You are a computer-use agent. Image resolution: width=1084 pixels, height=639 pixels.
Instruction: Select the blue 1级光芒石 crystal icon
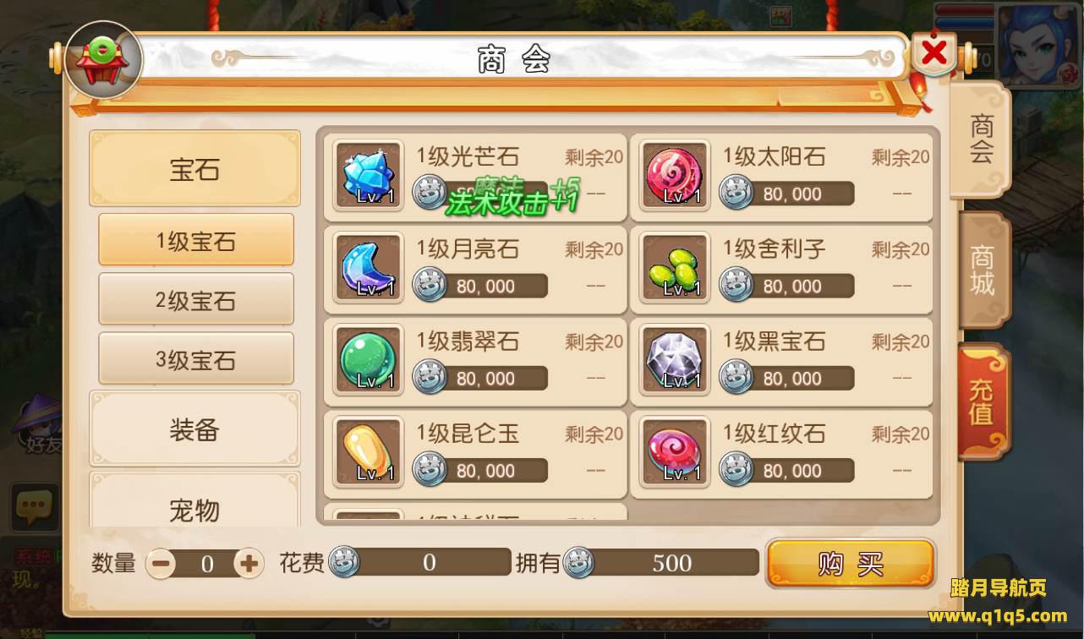pyautogui.click(x=368, y=176)
